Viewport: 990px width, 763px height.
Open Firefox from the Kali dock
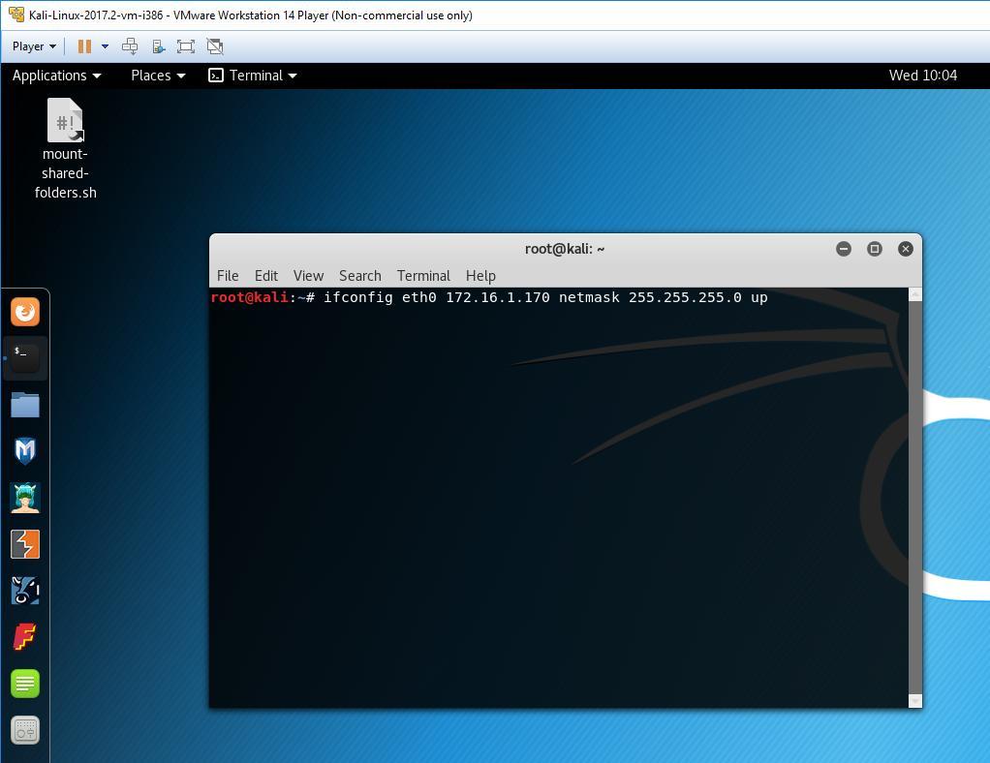coord(25,312)
